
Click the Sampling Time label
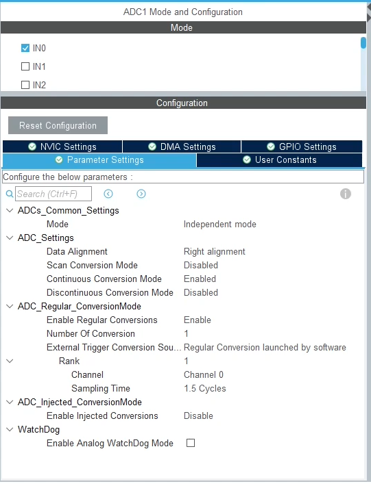(x=101, y=388)
